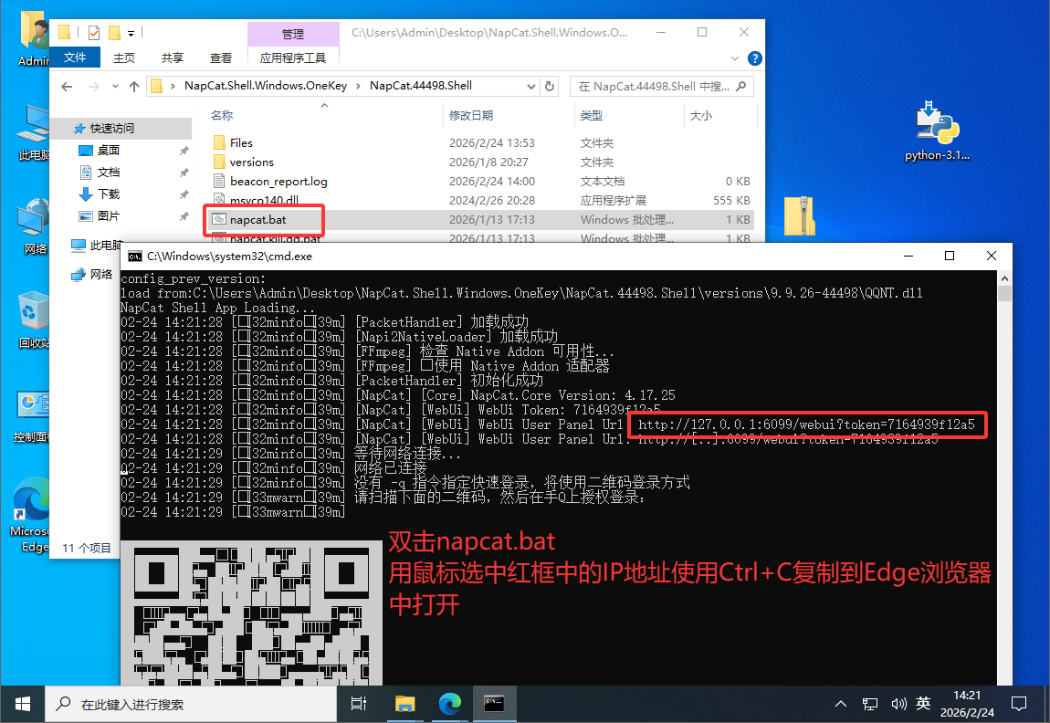Click the search magnifier in Explorer search box
The width and height of the screenshot is (1050, 723).
tap(740, 86)
